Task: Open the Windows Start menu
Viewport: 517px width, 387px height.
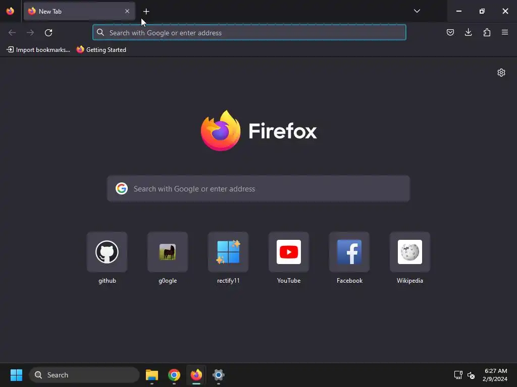Action: (x=16, y=375)
